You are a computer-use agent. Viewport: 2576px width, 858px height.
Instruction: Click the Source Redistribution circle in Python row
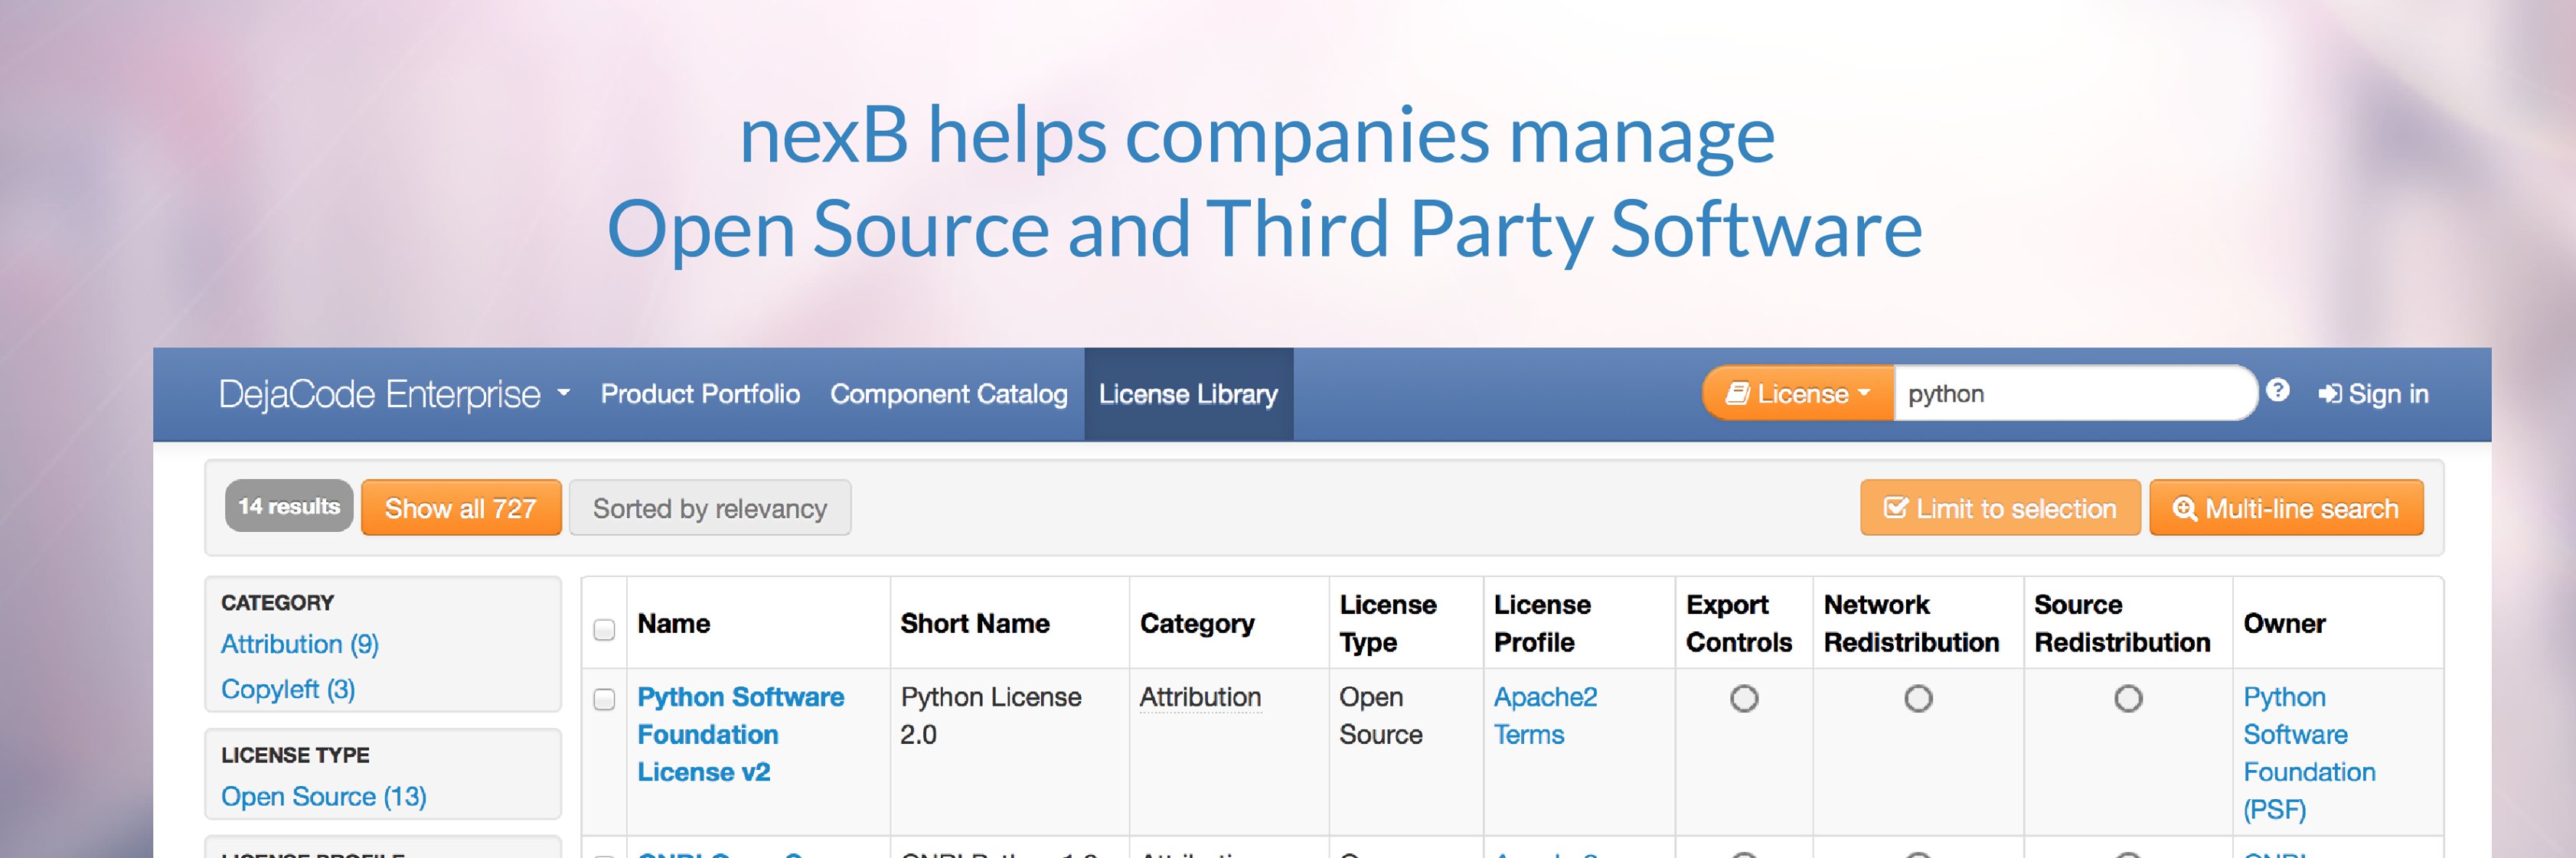[2128, 698]
